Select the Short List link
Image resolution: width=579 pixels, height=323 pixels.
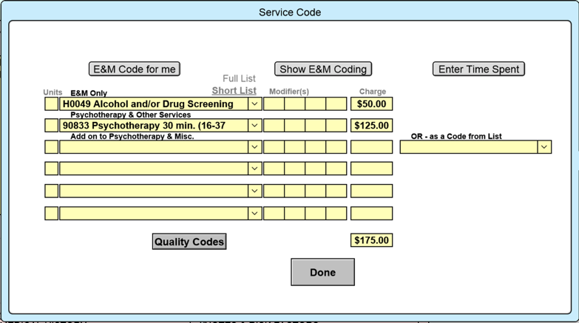[x=234, y=90]
